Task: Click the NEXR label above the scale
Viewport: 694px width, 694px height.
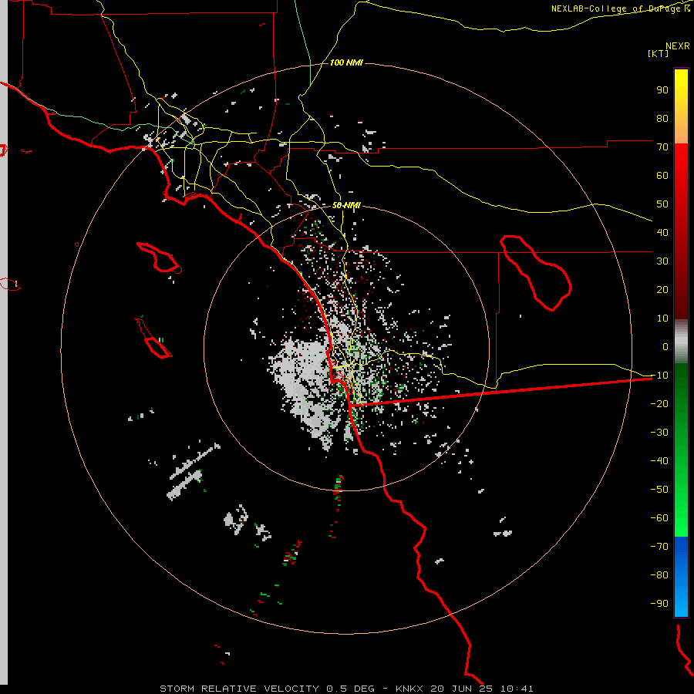Action: 677,46
